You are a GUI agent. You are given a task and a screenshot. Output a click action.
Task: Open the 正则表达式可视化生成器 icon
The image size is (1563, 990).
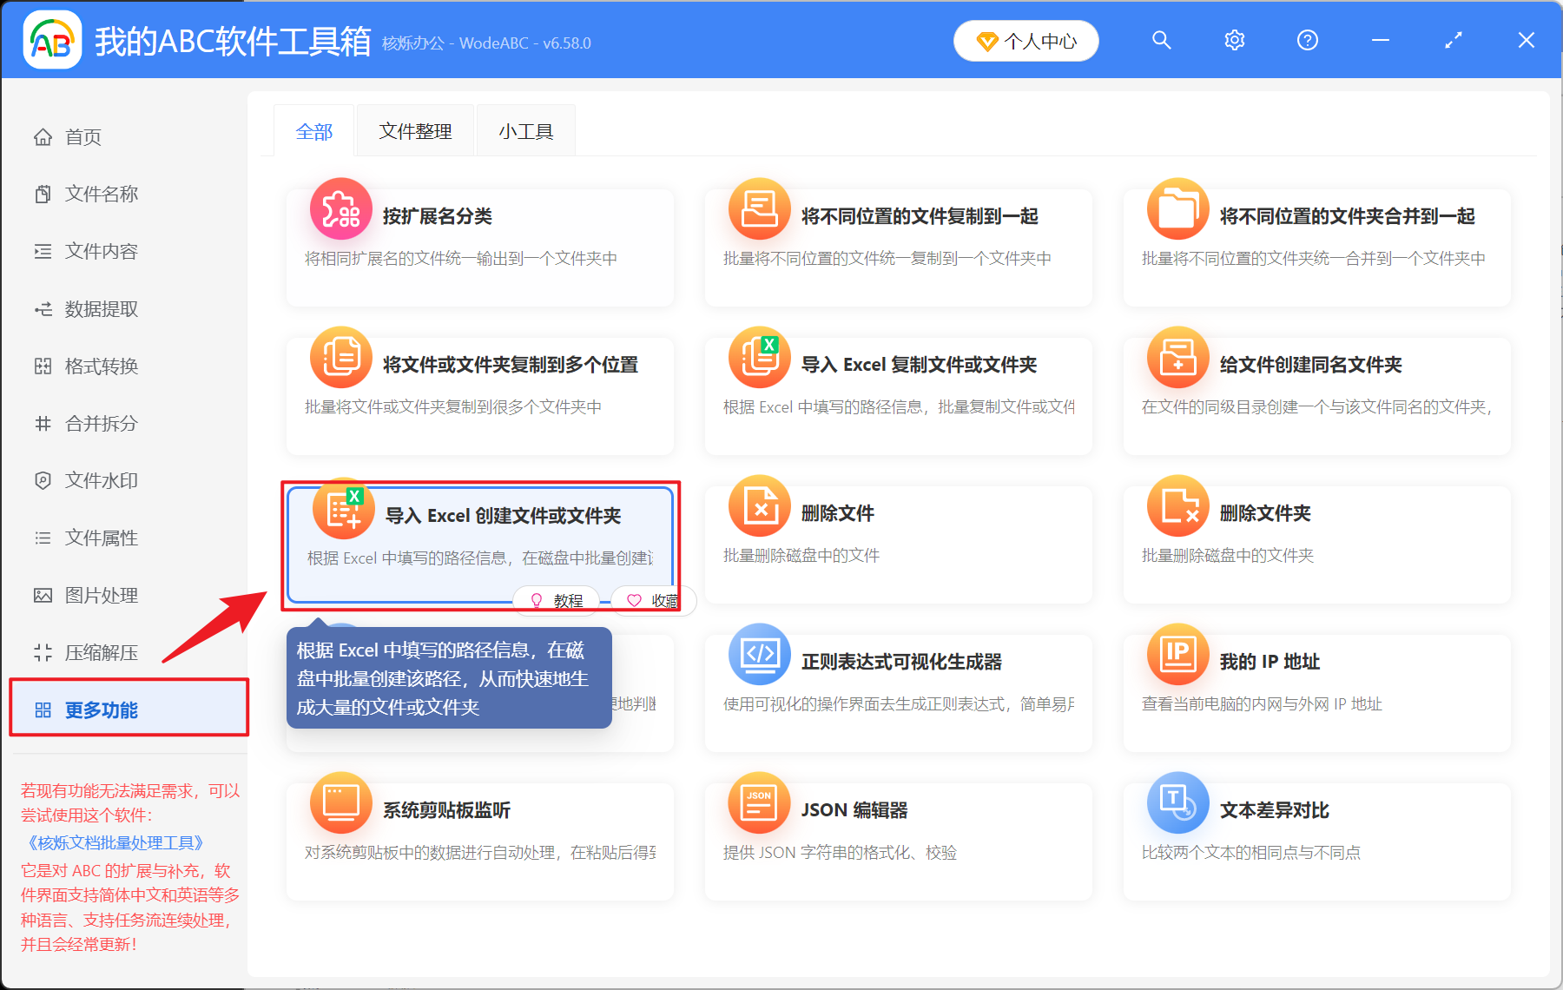pyautogui.click(x=759, y=654)
